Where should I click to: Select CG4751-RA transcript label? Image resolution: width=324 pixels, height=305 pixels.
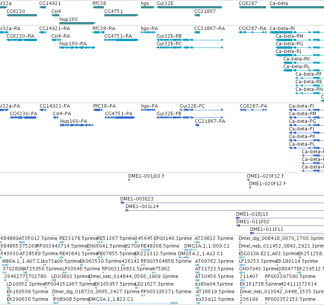(118, 36)
